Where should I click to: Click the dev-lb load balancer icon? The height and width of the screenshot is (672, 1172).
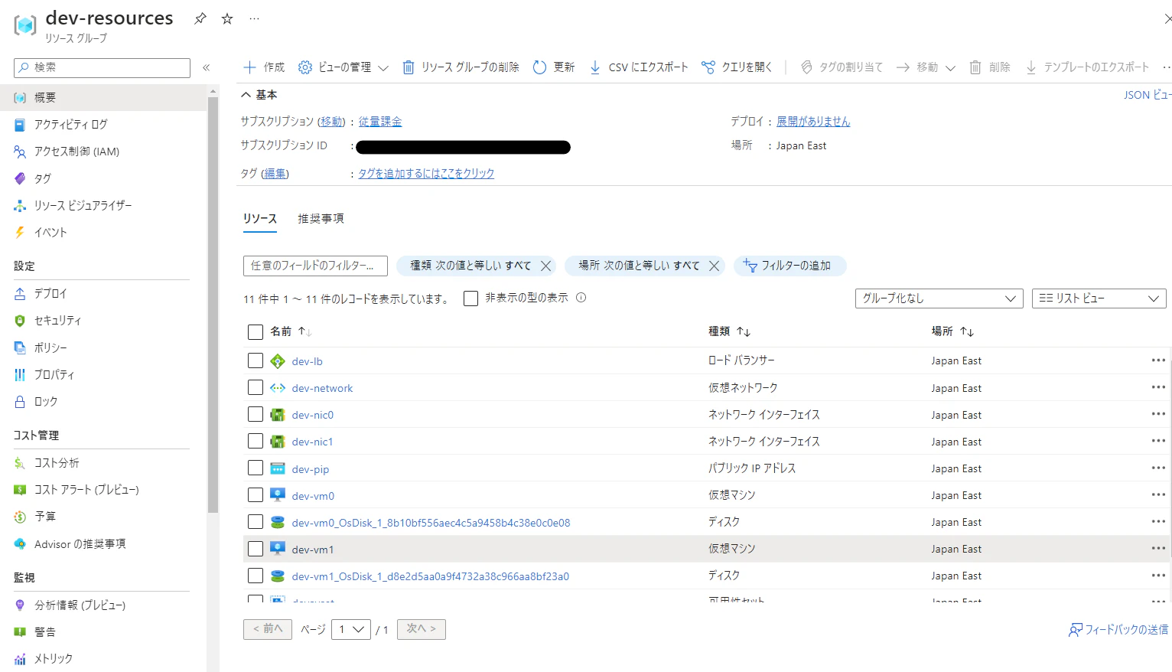point(278,361)
